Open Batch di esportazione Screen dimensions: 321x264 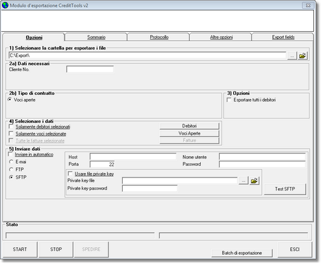242,253
